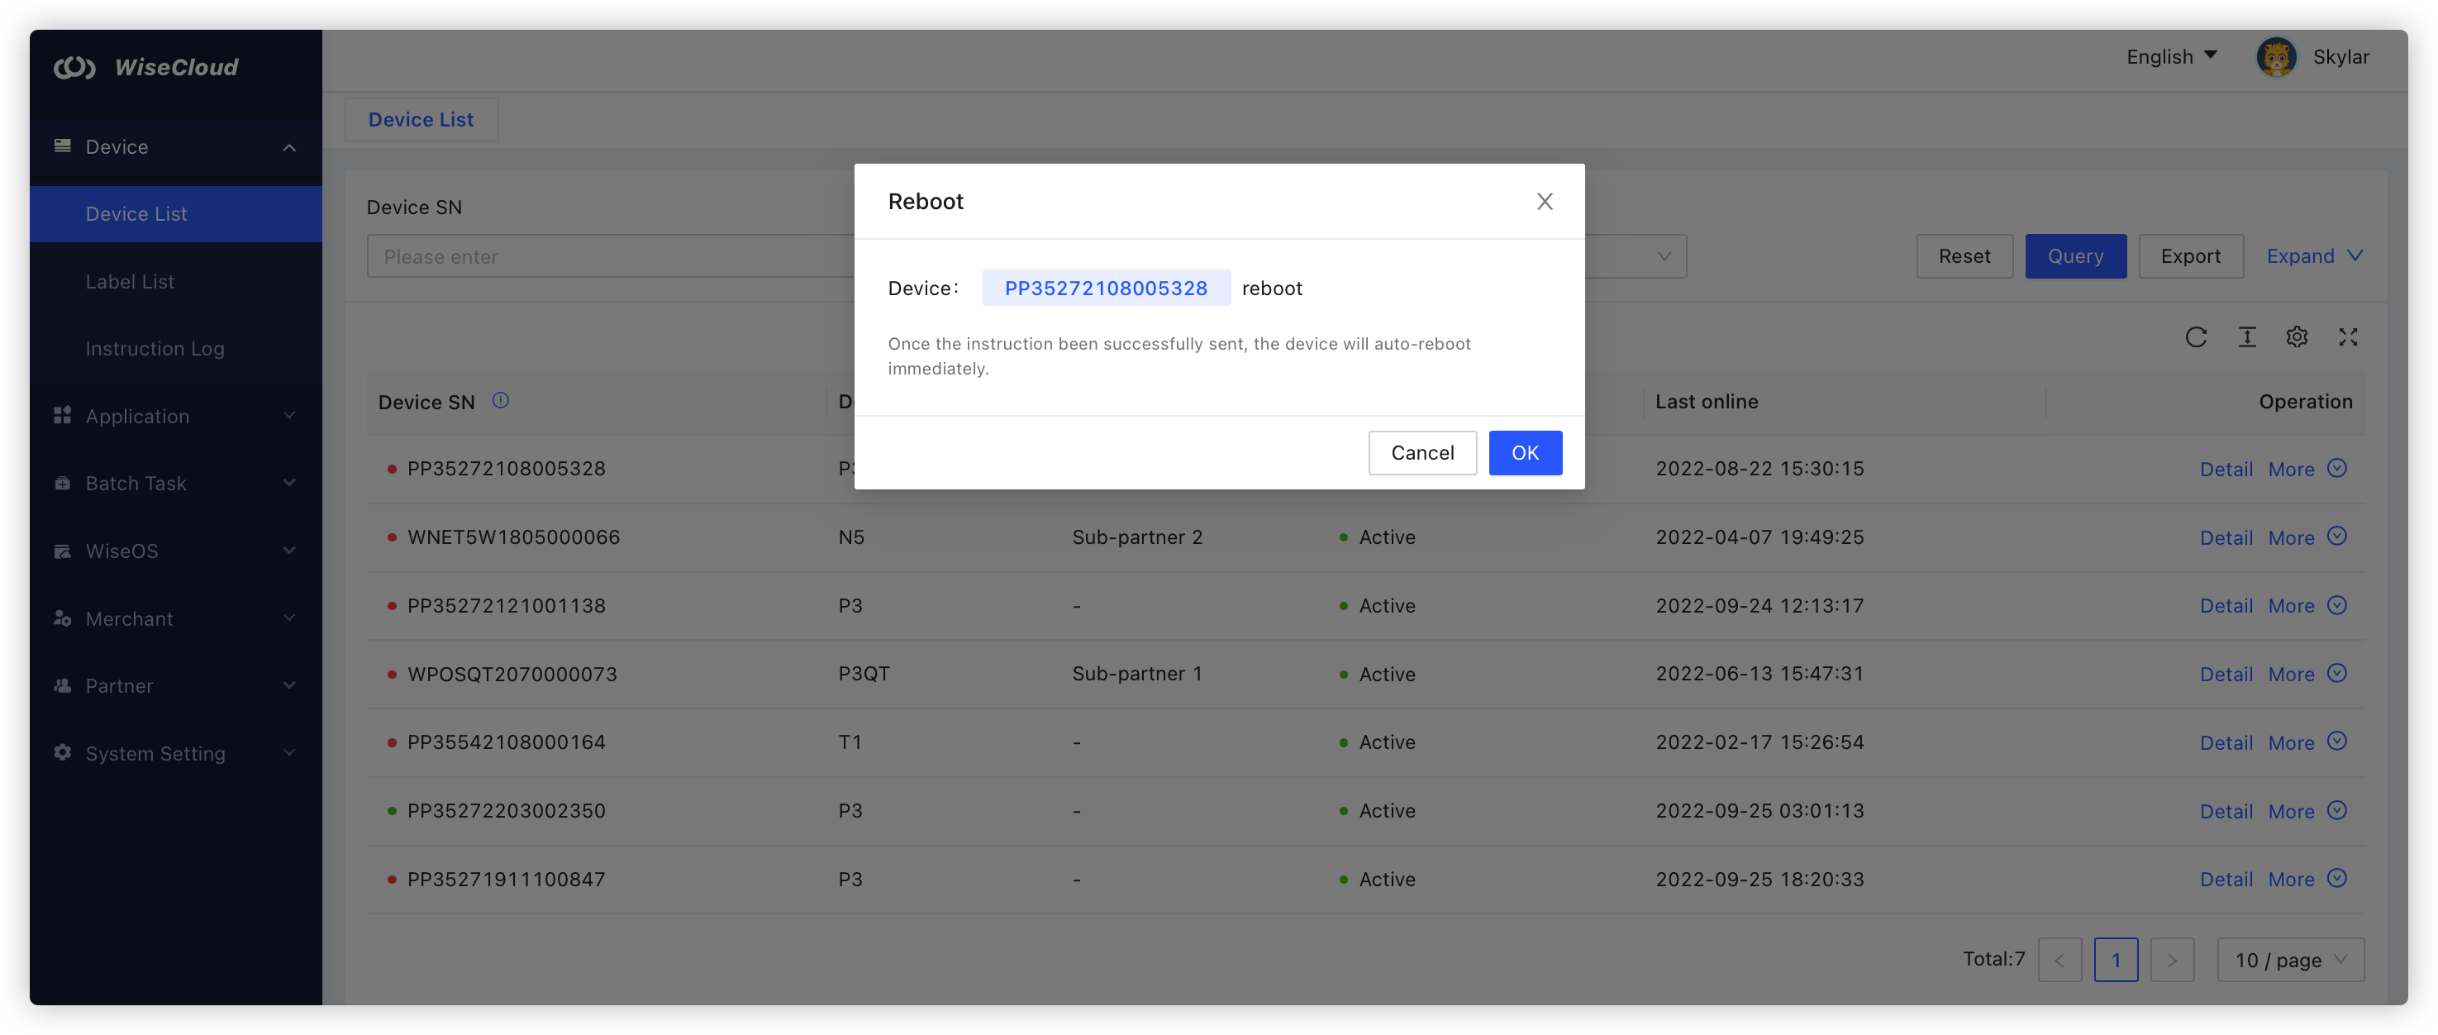Open the column settings gear icon

pos(2297,337)
